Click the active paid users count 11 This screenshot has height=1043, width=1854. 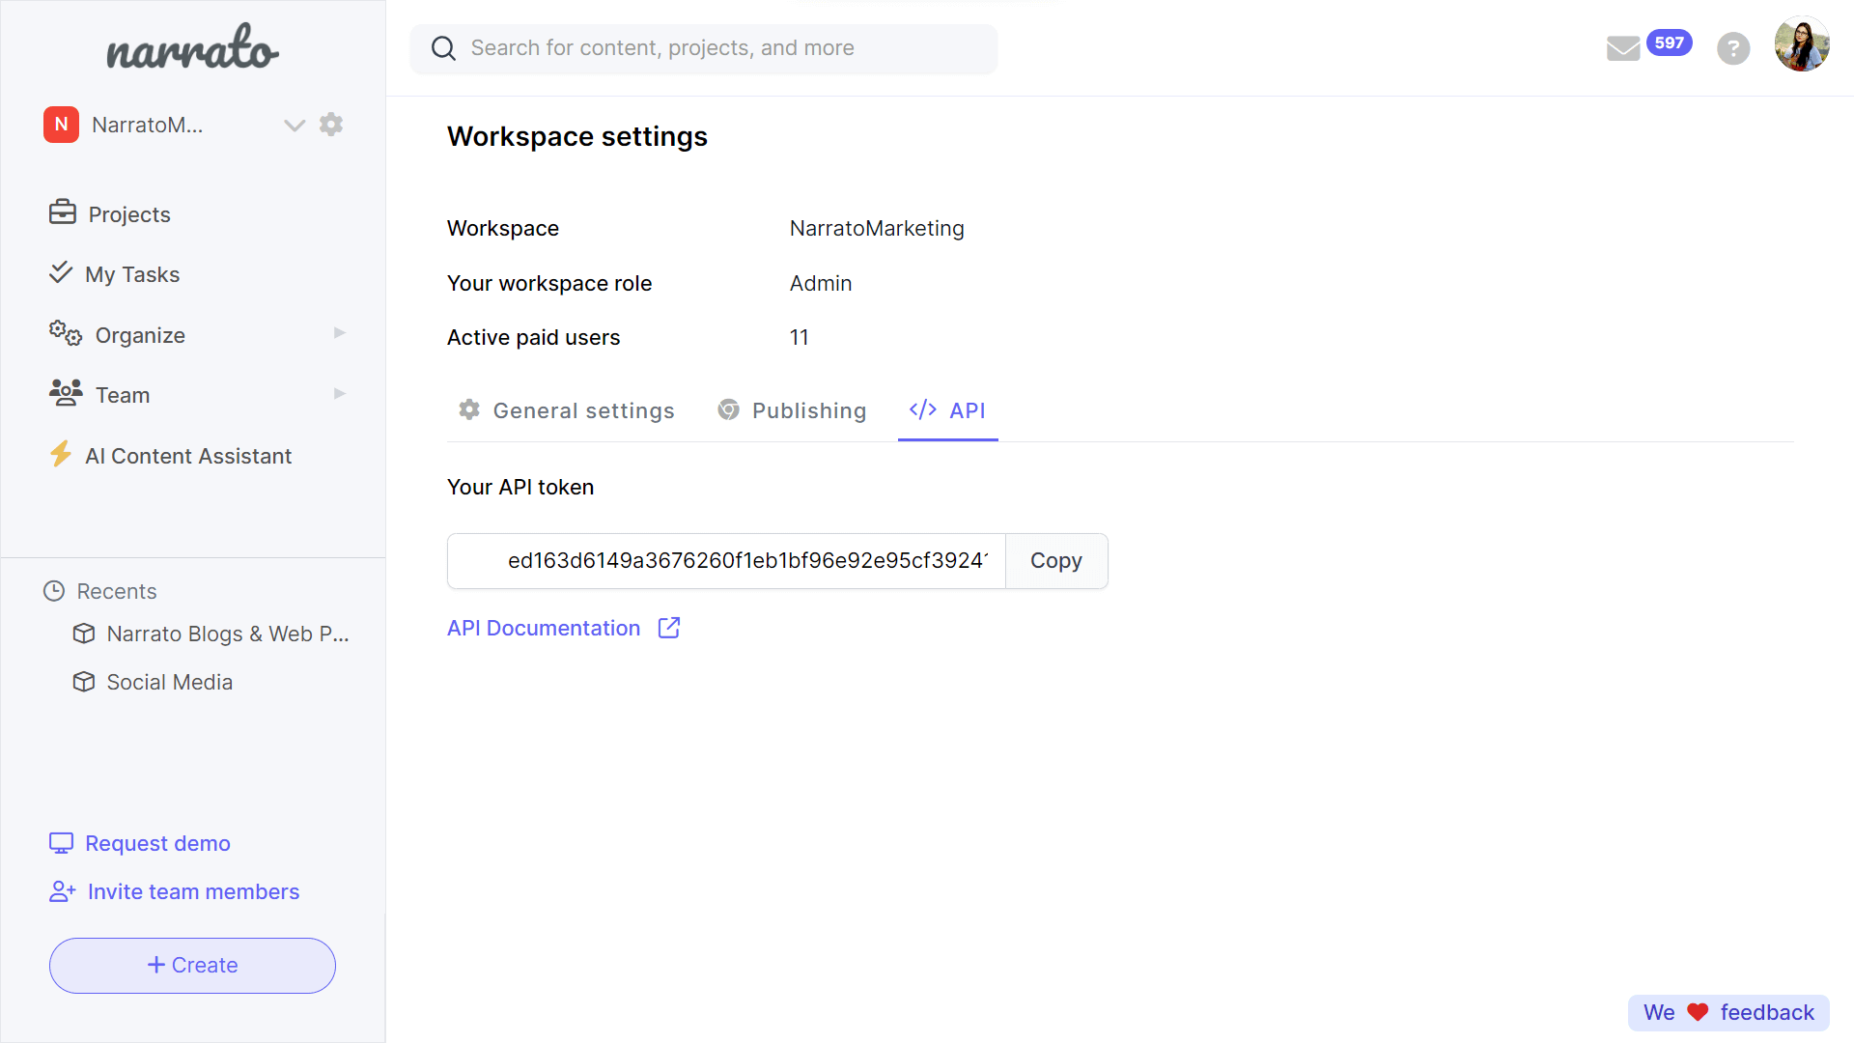click(x=800, y=337)
